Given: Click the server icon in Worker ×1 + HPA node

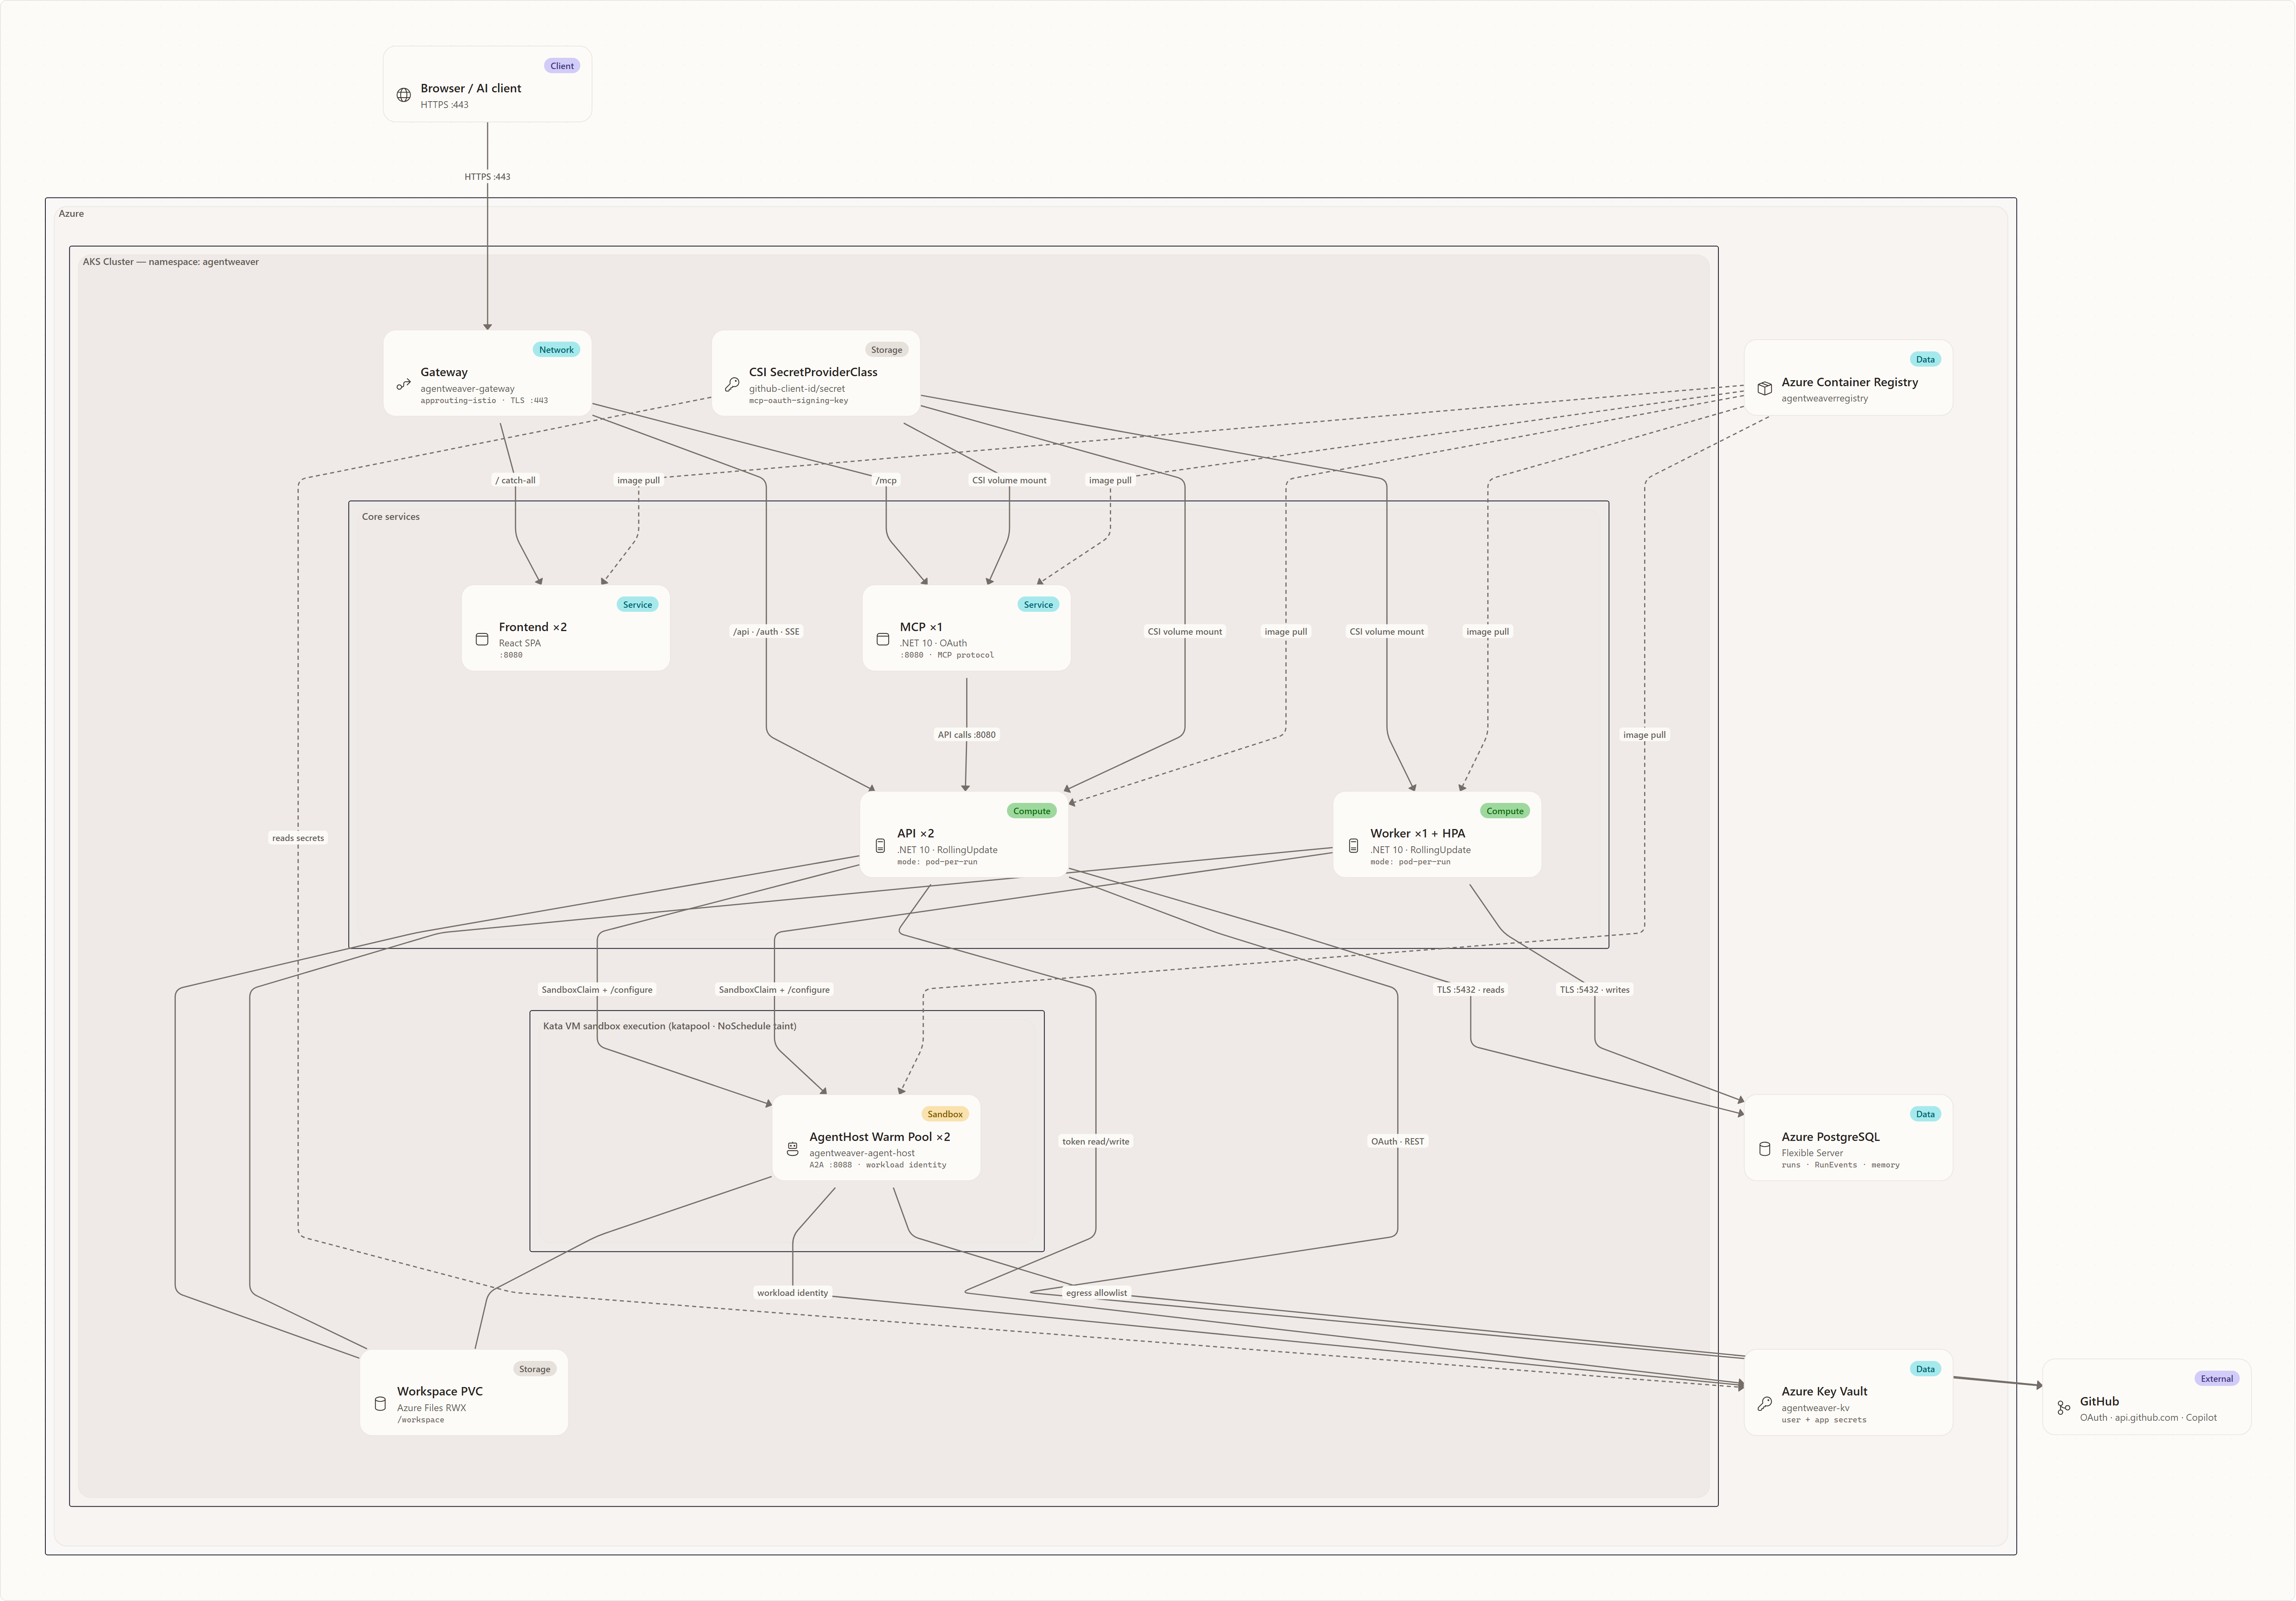Looking at the screenshot, I should tap(1353, 846).
